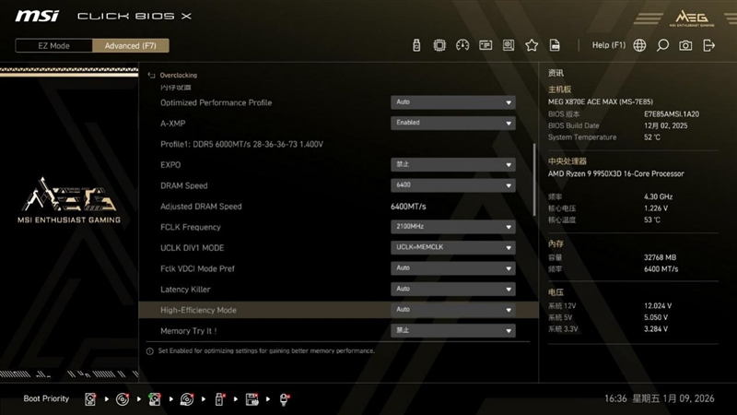The image size is (737, 415).
Task: Select the High-Efficiency Mode row label
Action: click(x=198, y=310)
